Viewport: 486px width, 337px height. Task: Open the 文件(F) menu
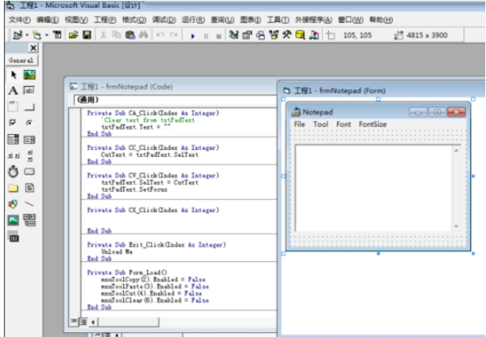[x=20, y=20]
